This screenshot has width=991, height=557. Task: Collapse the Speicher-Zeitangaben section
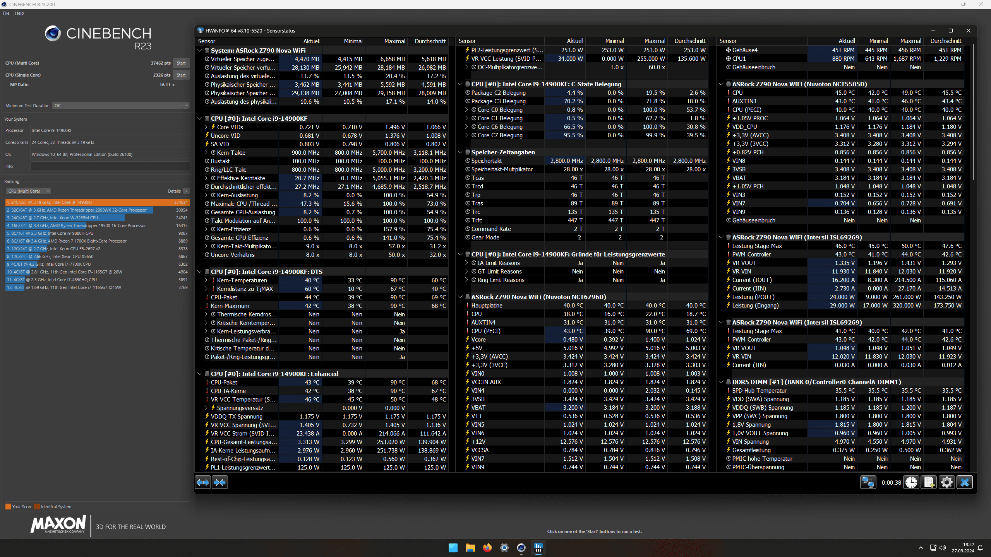460,152
